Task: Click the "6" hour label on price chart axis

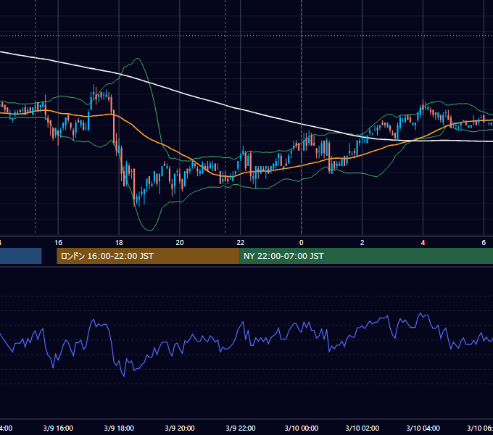Action: click(x=484, y=243)
